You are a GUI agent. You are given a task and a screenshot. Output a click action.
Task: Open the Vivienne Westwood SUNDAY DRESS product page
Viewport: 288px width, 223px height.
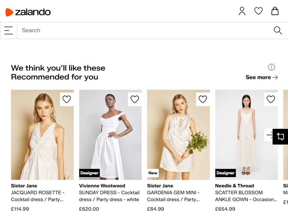[x=110, y=135]
